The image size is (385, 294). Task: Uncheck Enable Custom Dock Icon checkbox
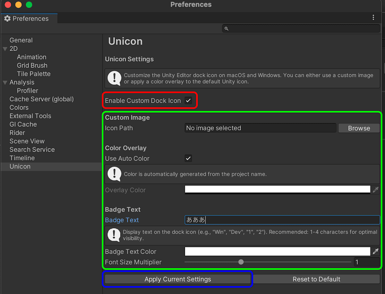(x=188, y=100)
